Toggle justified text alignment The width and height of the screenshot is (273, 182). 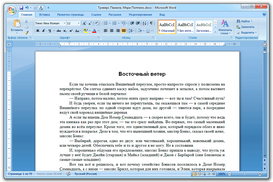(x=124, y=31)
